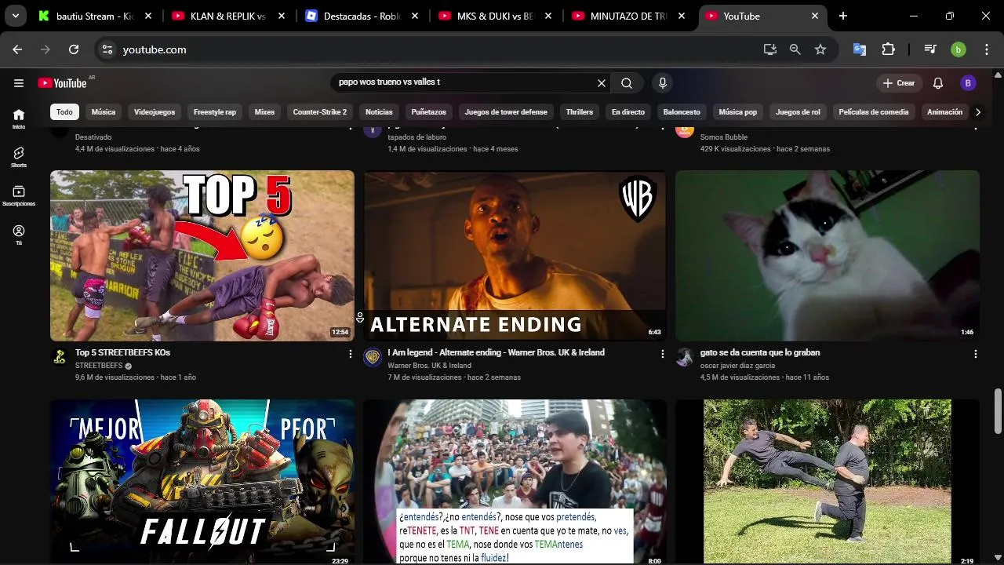Open Chrome three-dot menu

(985, 49)
